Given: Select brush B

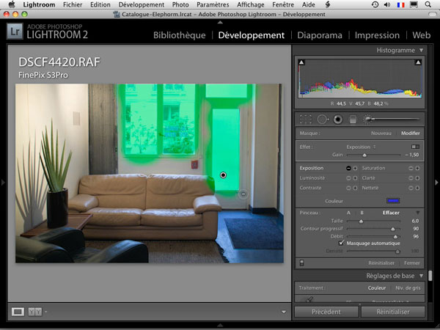Looking at the screenshot, I should click(362, 213).
